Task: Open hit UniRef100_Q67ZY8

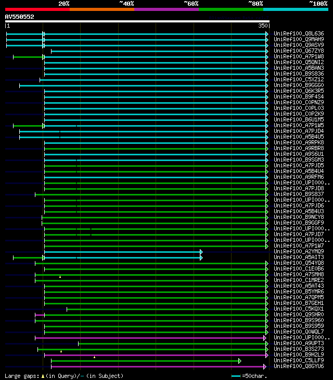Action: pos(299,51)
